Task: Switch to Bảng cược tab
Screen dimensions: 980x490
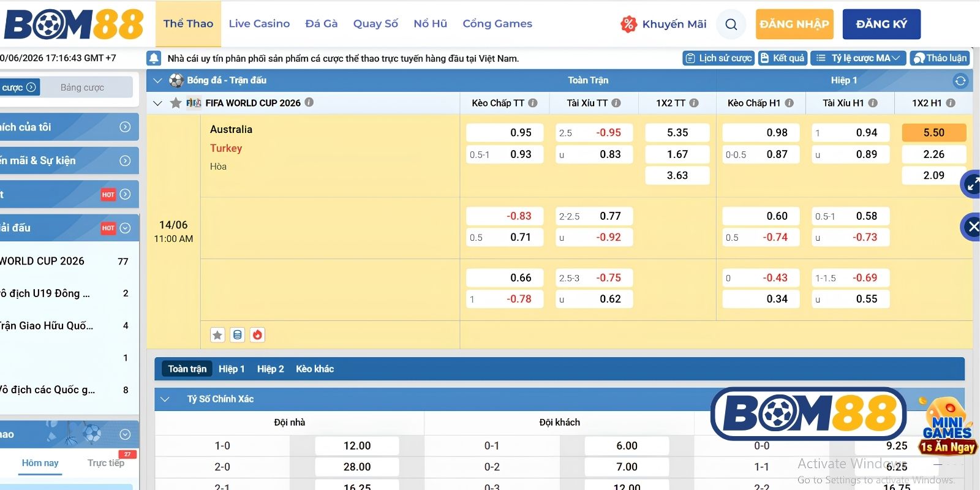Action: coord(82,87)
